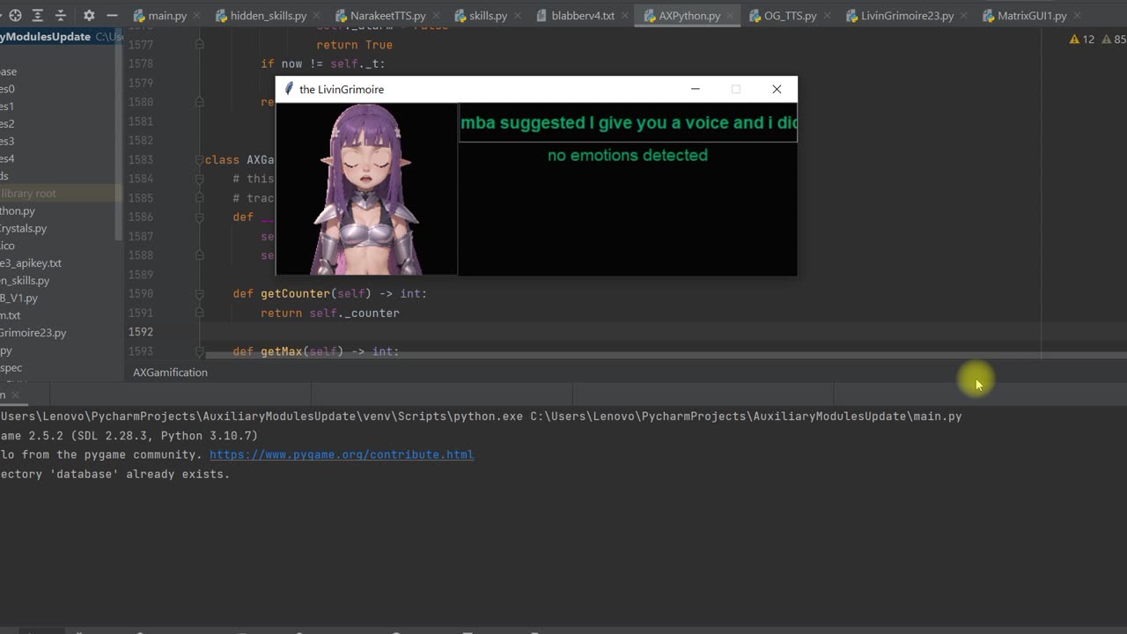This screenshot has width=1127, height=634.
Task: Toggle the fold marker at line 1586
Action: (x=199, y=217)
